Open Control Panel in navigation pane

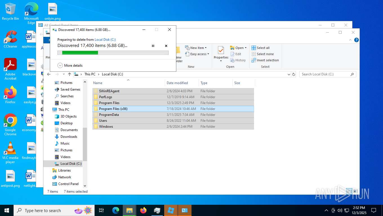[x=65, y=184]
